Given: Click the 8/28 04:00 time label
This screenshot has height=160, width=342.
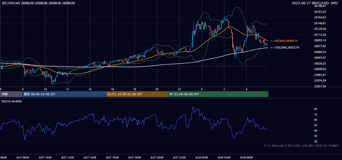Looking at the screenshot, I should click(x=246, y=158).
